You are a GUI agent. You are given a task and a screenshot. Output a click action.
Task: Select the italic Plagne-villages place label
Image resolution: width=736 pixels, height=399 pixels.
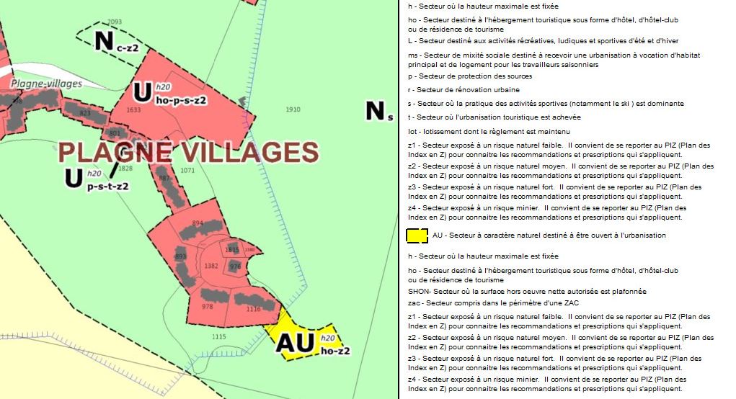[46, 84]
